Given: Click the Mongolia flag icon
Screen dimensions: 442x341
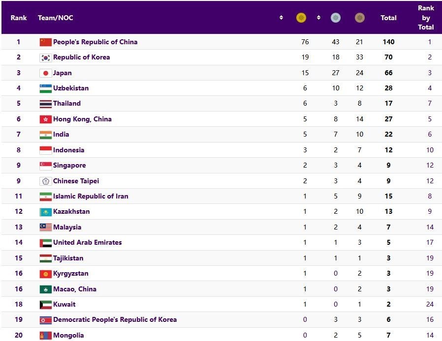Looking at the screenshot, I should coord(45,335).
